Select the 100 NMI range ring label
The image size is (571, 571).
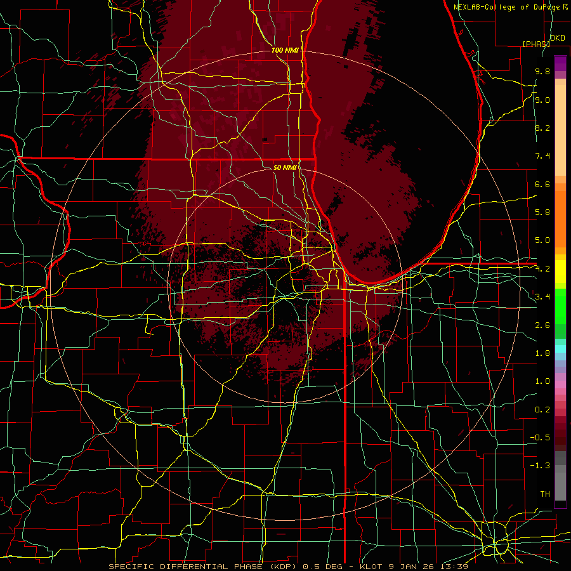[285, 50]
